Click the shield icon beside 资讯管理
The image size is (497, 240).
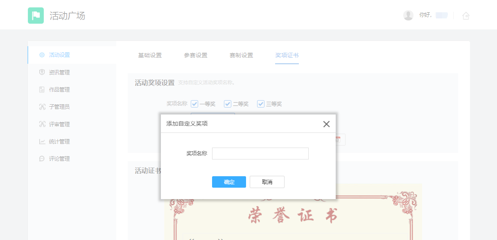point(42,72)
